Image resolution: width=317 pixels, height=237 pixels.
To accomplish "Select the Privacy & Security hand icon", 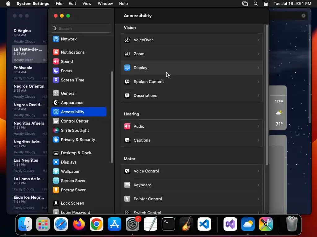I will pyautogui.click(x=56, y=140).
